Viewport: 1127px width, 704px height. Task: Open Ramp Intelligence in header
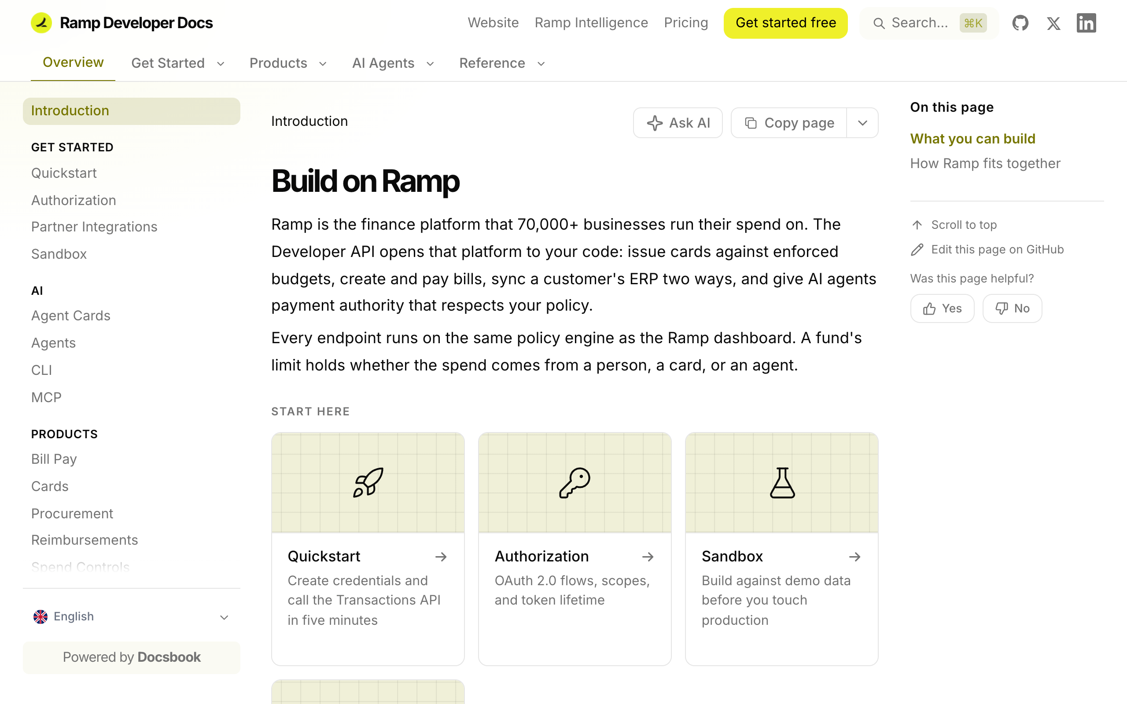[x=591, y=23]
